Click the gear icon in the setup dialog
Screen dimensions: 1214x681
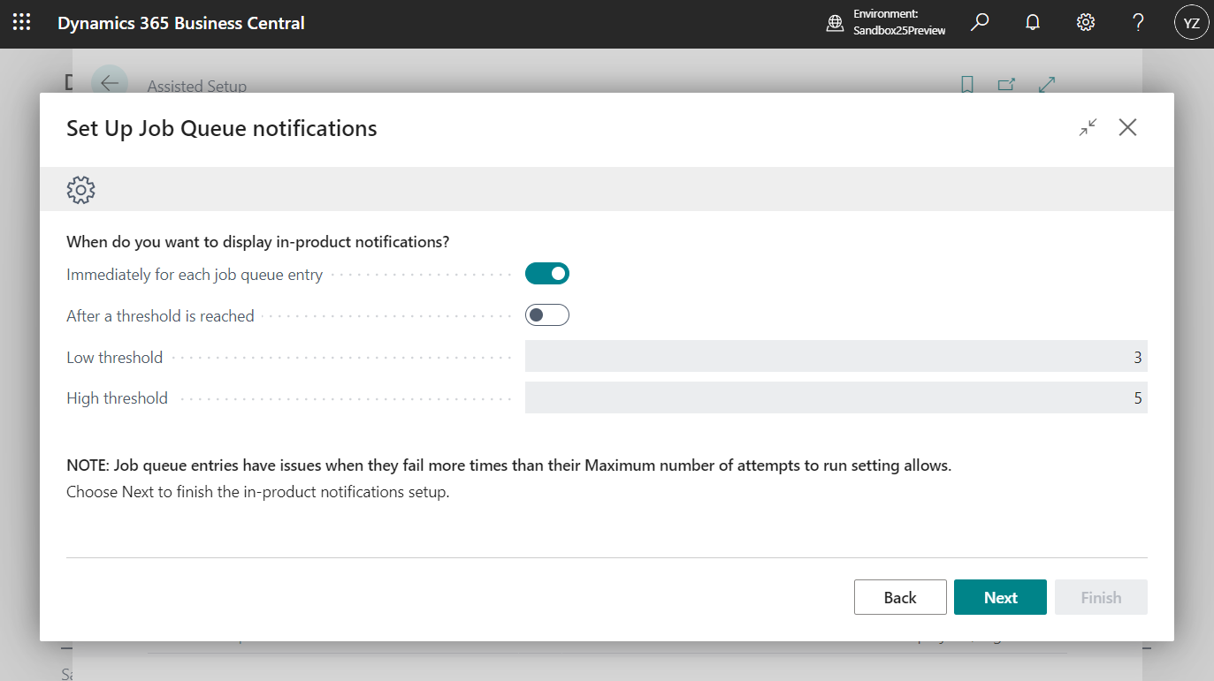coord(80,189)
